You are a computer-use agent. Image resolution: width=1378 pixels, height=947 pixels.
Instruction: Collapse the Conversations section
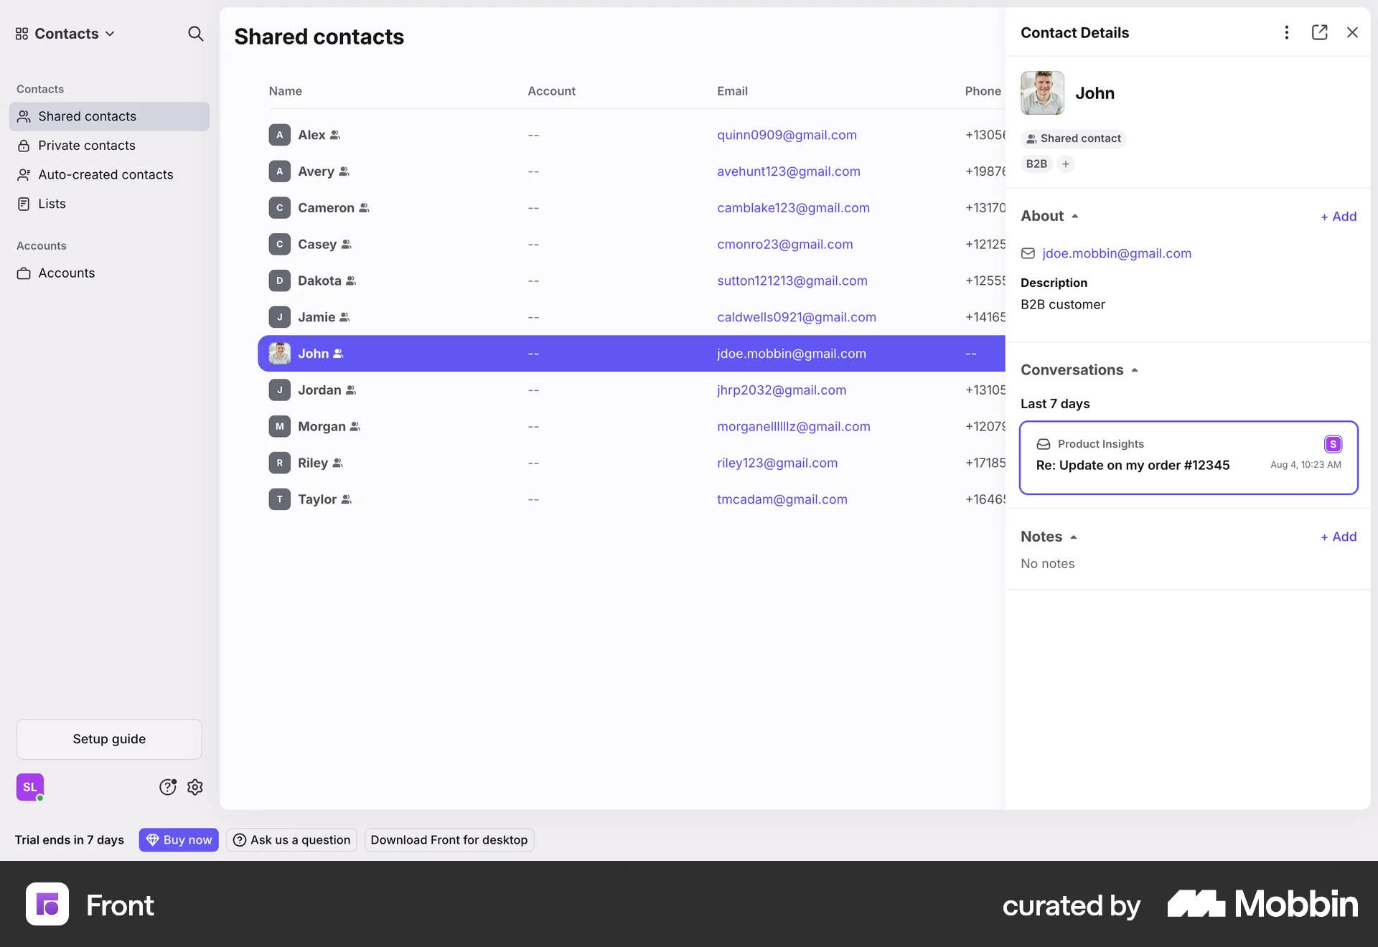[1135, 370]
